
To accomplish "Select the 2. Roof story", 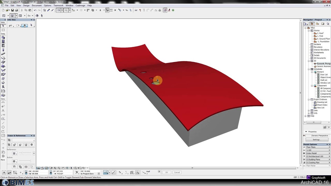I will [x=320, y=33].
